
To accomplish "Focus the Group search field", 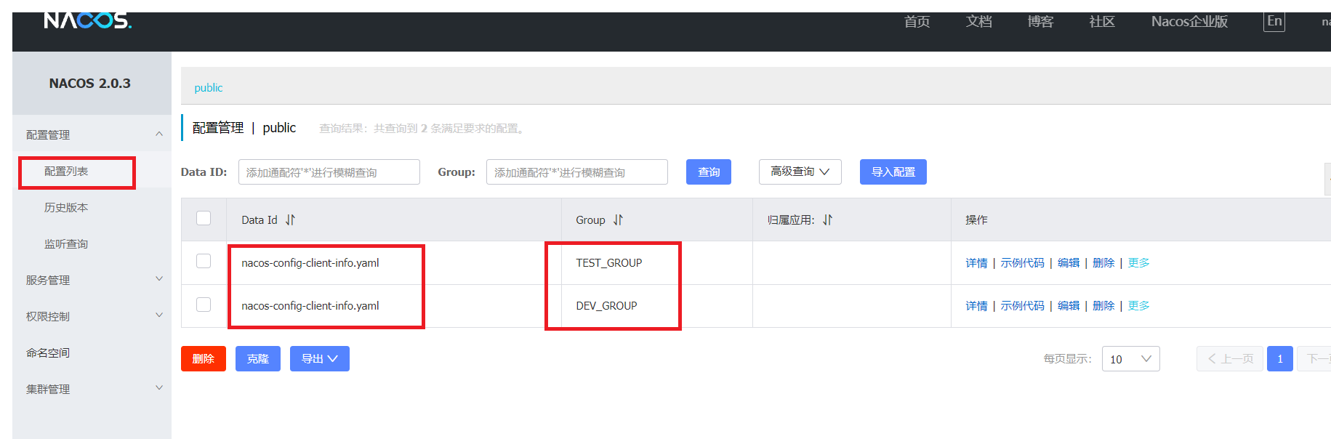I will pyautogui.click(x=577, y=172).
